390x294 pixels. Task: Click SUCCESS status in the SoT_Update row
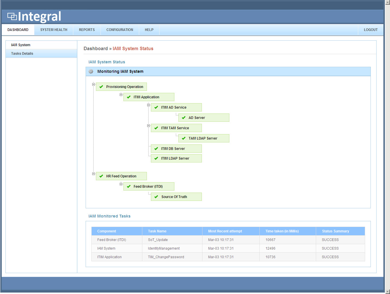tap(330, 240)
